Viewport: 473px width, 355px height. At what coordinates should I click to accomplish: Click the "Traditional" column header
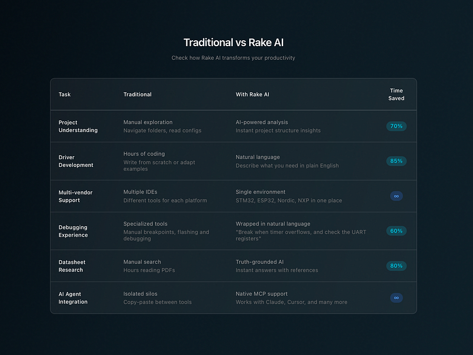[x=137, y=95]
